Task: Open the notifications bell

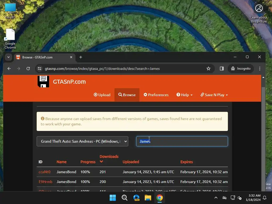Action: coord(265,198)
